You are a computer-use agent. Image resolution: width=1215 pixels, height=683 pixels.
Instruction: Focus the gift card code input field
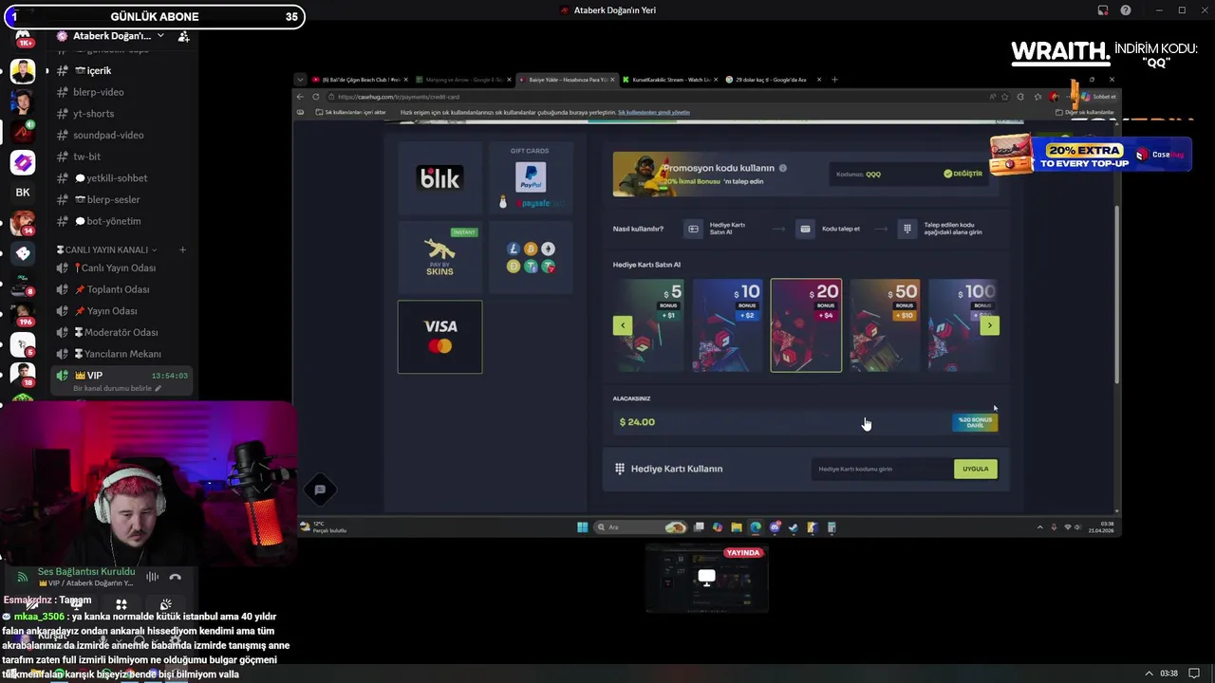tap(883, 469)
